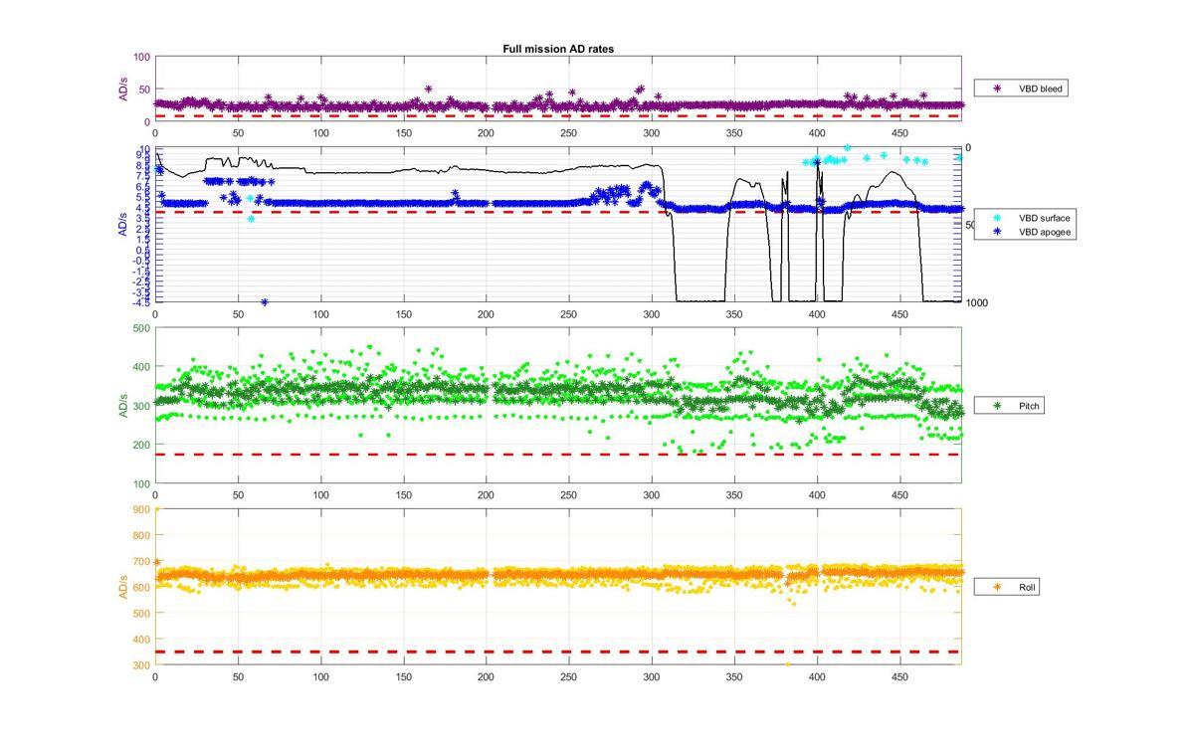Click the '-4.5' y-tick on the VBD plot
The image size is (1194, 747).
pos(140,301)
